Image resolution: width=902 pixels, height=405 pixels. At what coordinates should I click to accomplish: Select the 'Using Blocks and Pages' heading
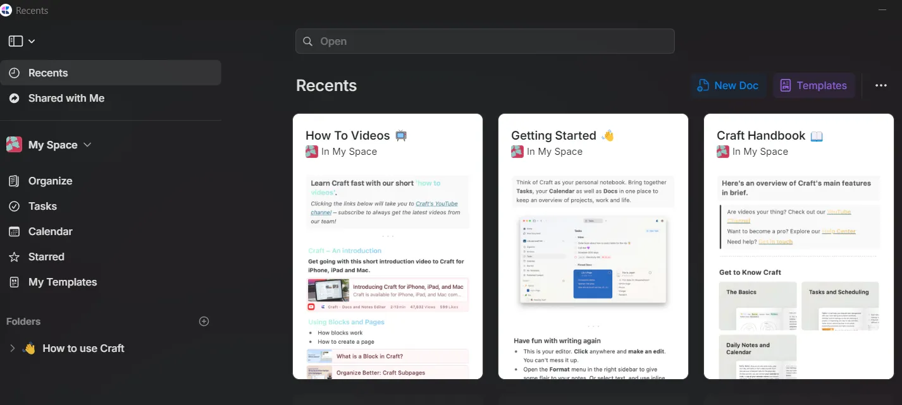pyautogui.click(x=347, y=322)
